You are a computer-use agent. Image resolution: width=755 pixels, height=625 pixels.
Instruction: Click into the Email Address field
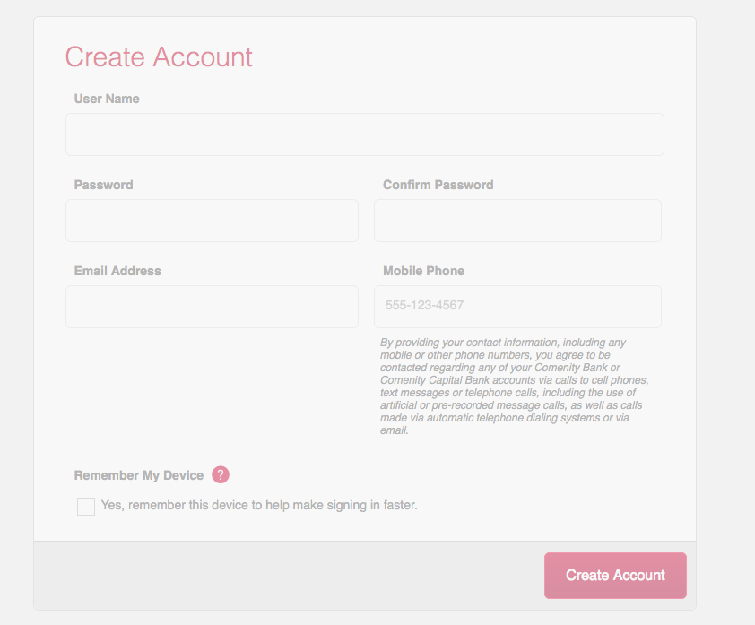(212, 307)
